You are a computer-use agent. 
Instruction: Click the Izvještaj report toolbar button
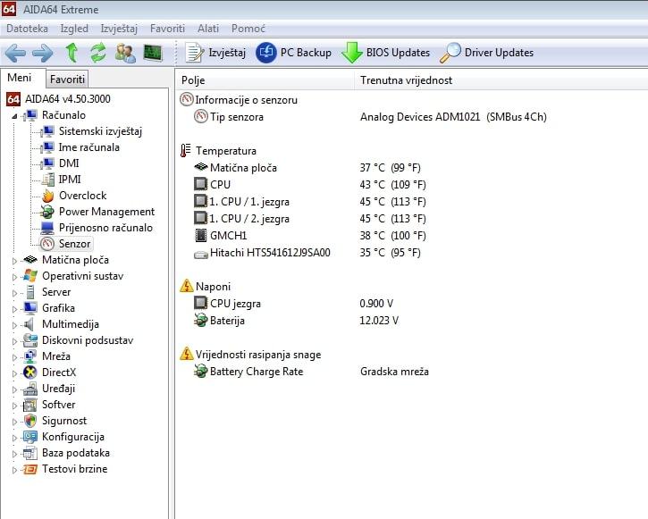215,53
